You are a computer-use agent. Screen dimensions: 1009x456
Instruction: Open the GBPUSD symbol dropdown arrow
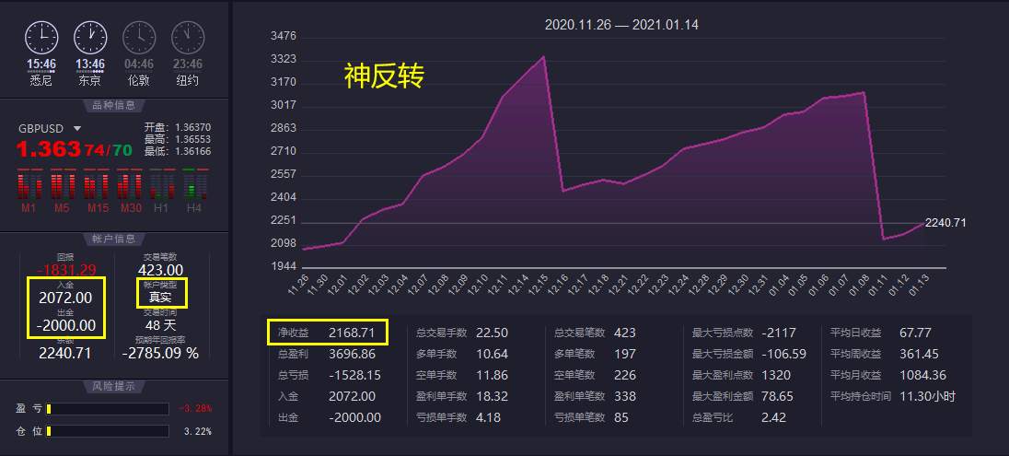tap(77, 129)
